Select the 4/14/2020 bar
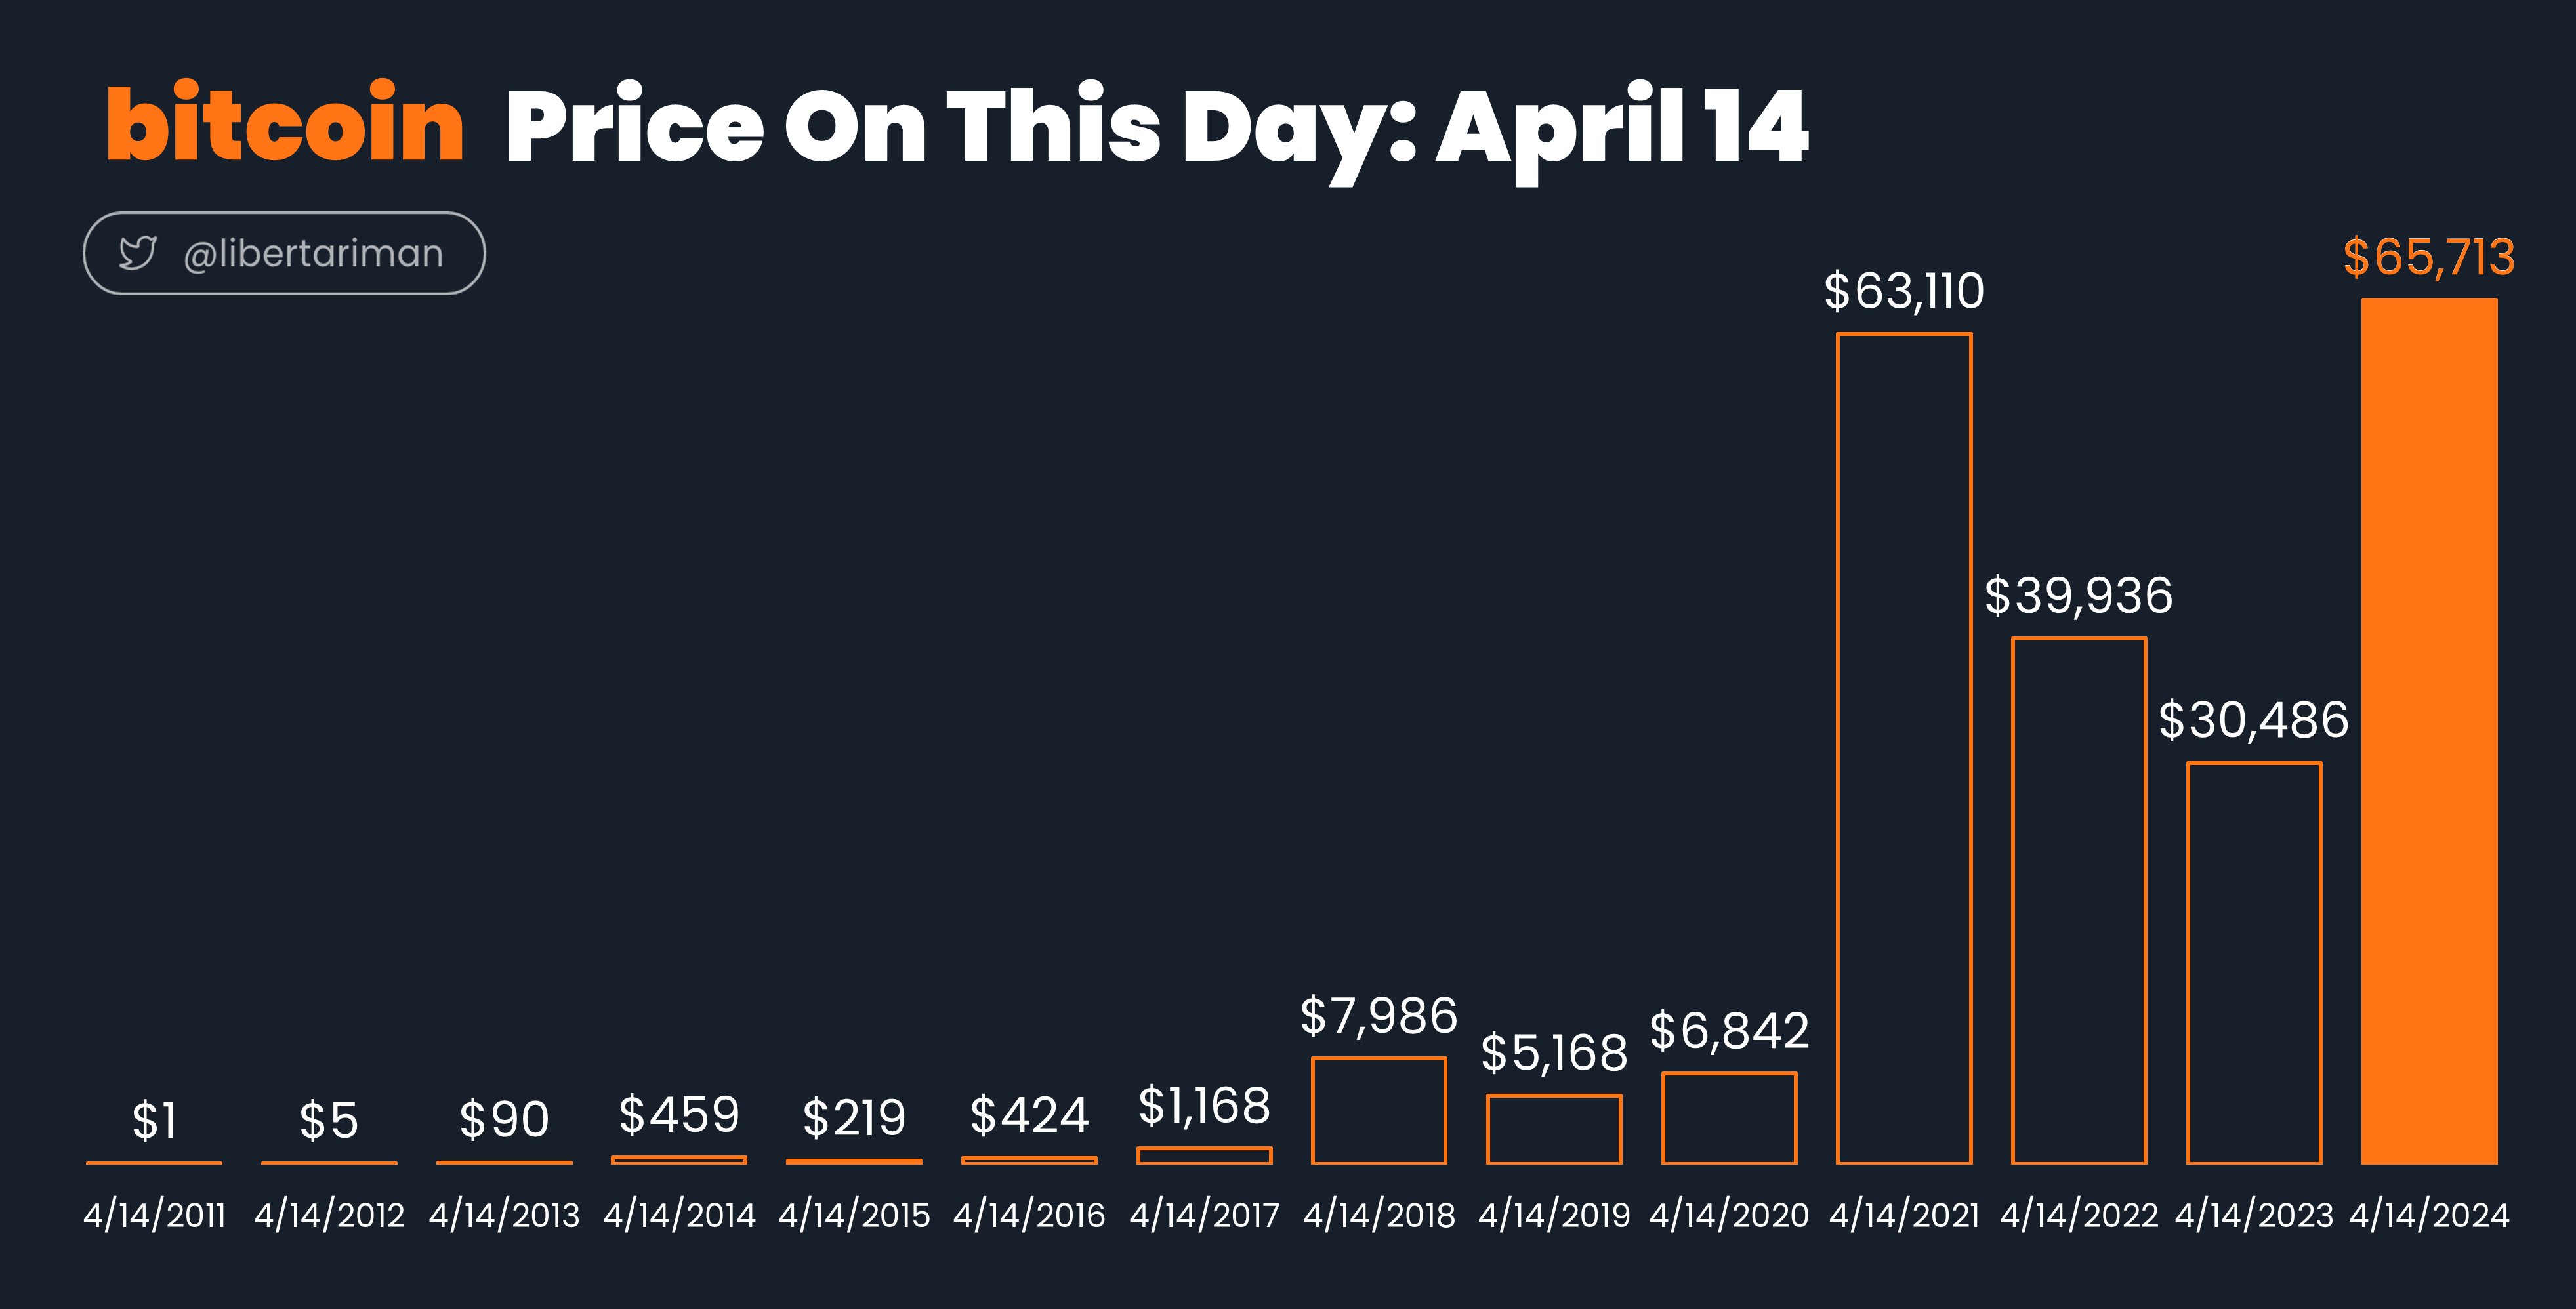 click(1729, 1118)
